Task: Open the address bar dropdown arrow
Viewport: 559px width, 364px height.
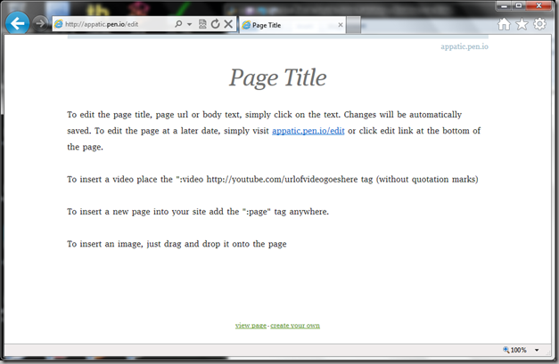Action: point(189,24)
